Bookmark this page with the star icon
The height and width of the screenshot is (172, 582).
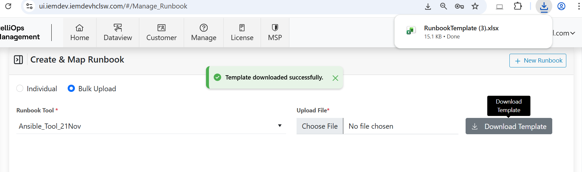click(475, 6)
